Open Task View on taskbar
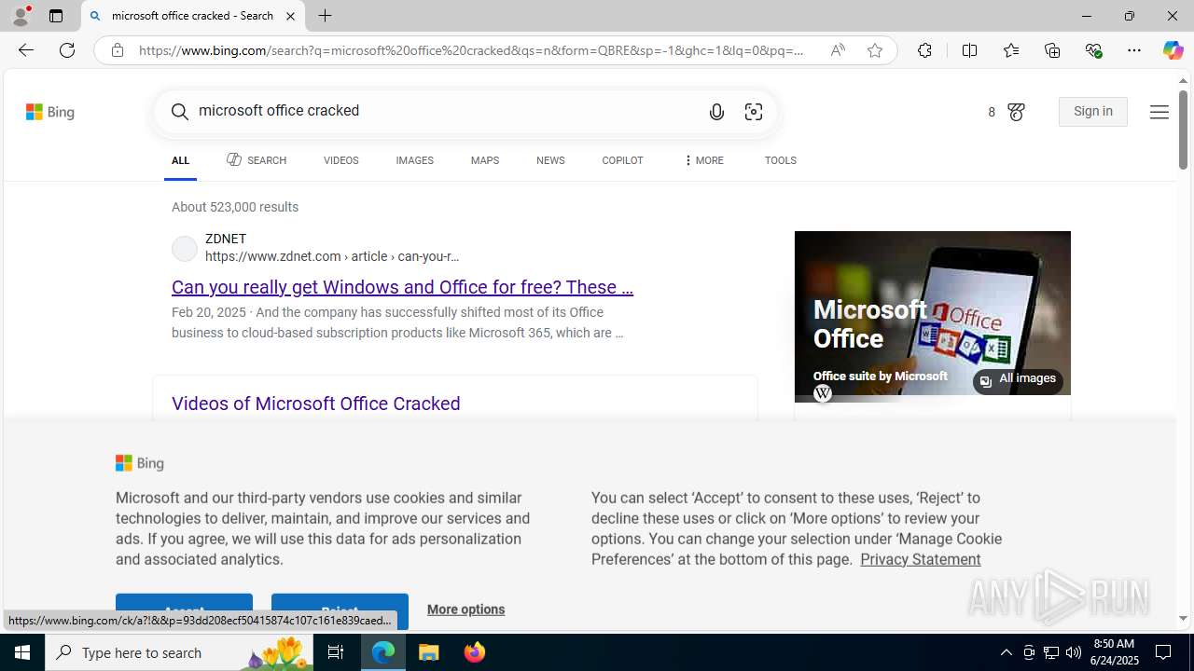Image resolution: width=1194 pixels, height=671 pixels. (x=336, y=652)
